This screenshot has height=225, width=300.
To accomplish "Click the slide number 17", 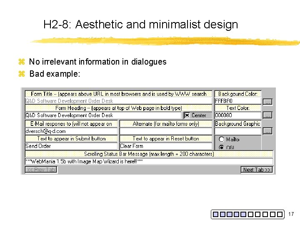I will tap(291, 214).
